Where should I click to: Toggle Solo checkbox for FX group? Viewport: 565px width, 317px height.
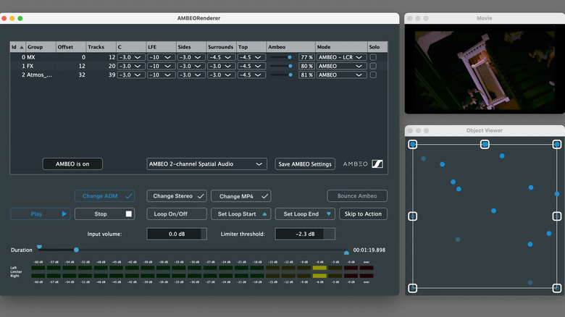coord(373,66)
